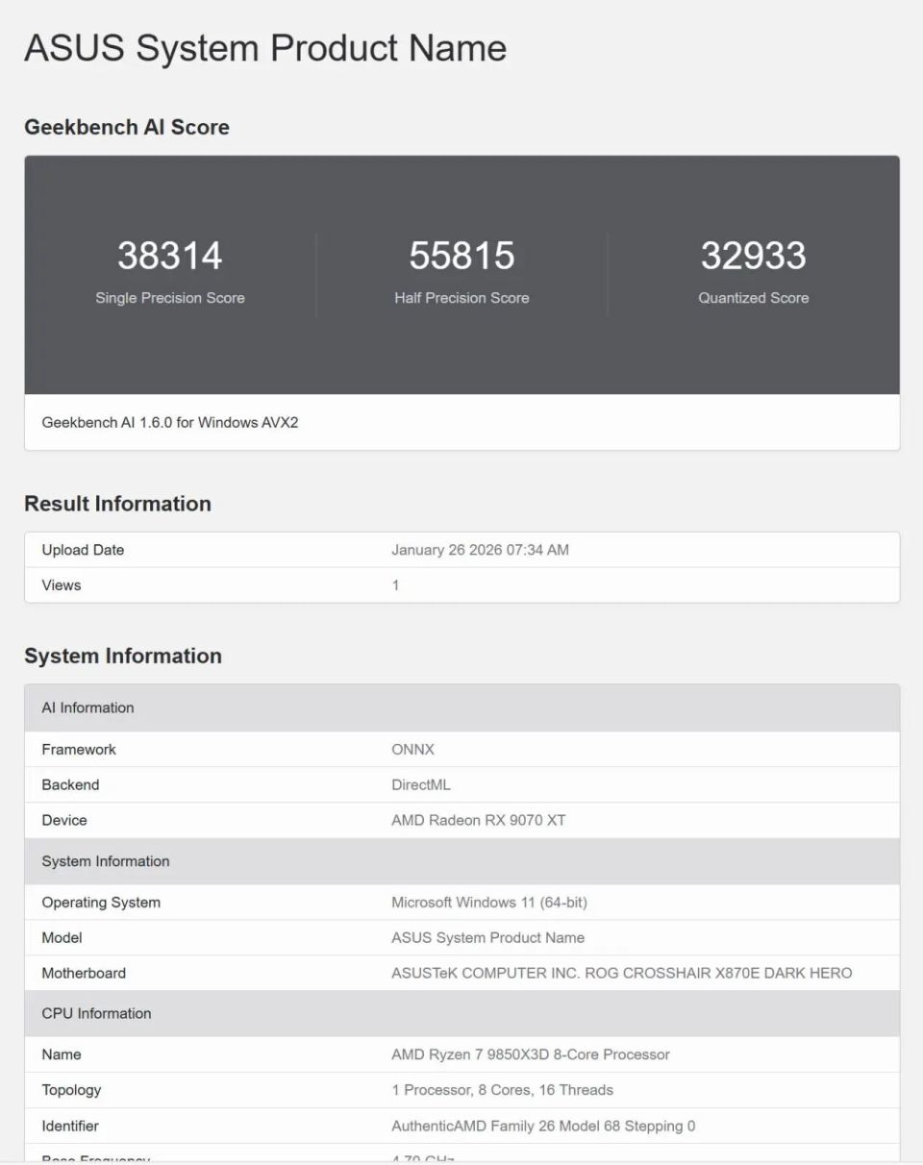The image size is (923, 1165).
Task: Click the AMD Radeon RX 9070 XT device value
Action: pyautogui.click(x=478, y=820)
